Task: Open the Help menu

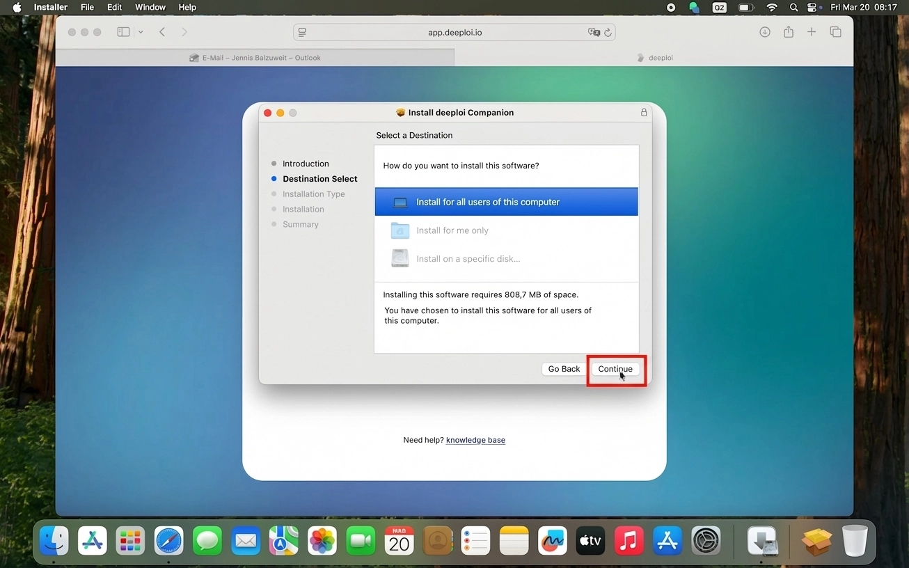Action: [187, 7]
